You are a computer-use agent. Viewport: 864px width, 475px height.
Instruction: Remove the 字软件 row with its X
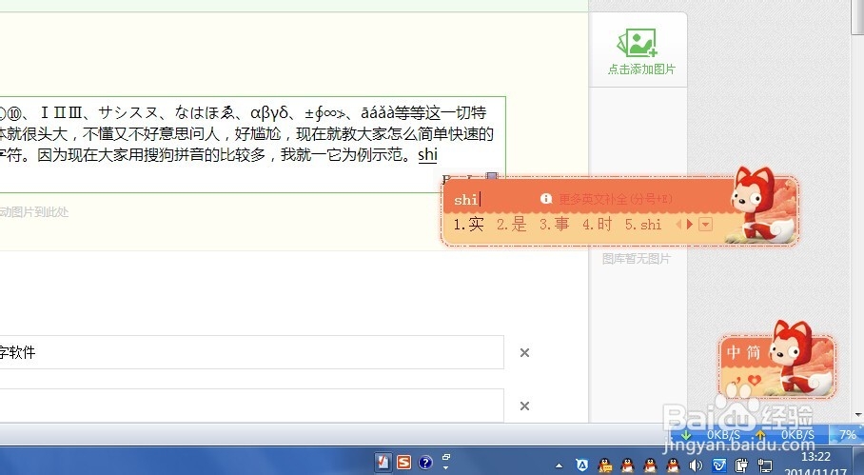524,352
